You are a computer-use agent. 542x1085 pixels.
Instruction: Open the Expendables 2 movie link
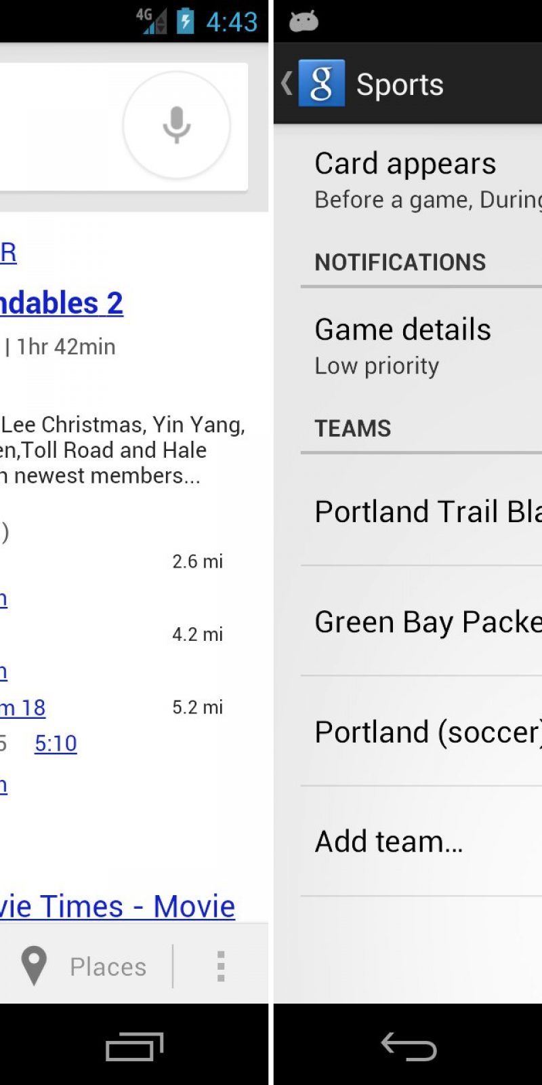click(x=61, y=303)
